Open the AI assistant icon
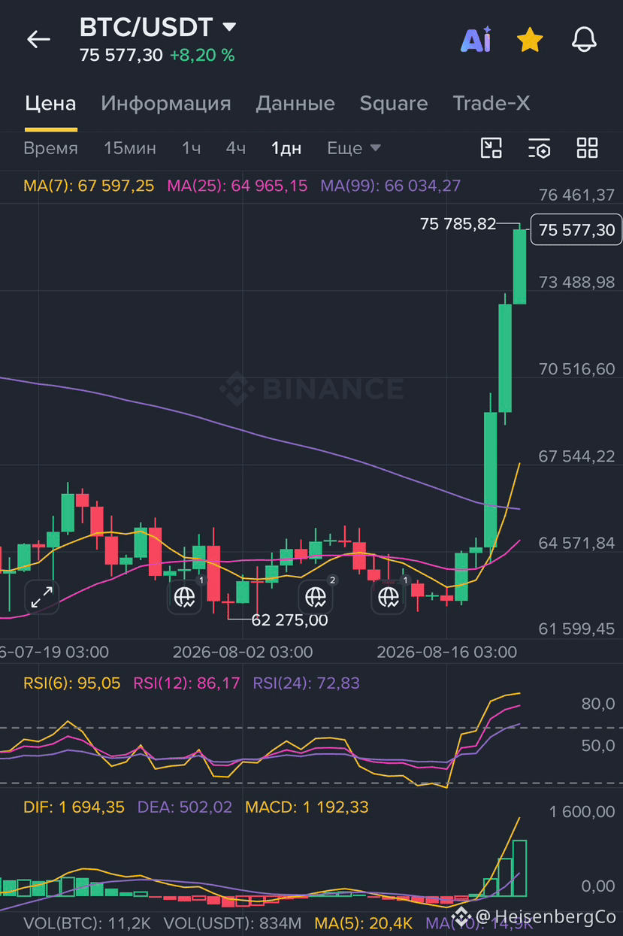The height and width of the screenshot is (936, 623). point(476,40)
